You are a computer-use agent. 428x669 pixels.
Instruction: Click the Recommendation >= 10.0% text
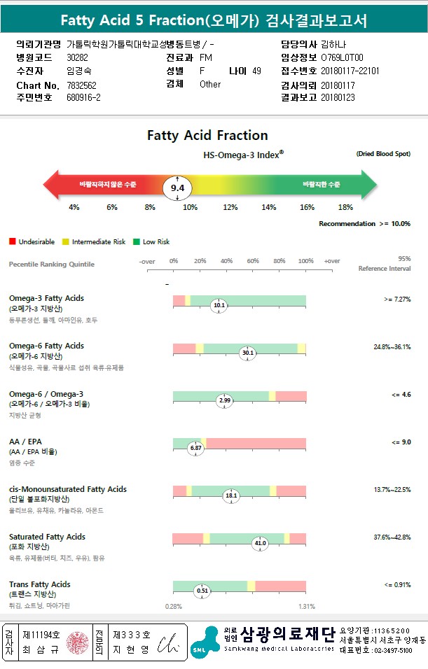pos(364,224)
